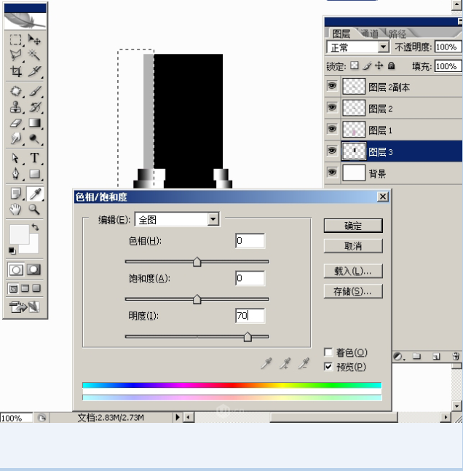Image resolution: width=463 pixels, height=471 pixels.
Task: Uncheck 预览 preview checkbox
Action: pos(328,366)
